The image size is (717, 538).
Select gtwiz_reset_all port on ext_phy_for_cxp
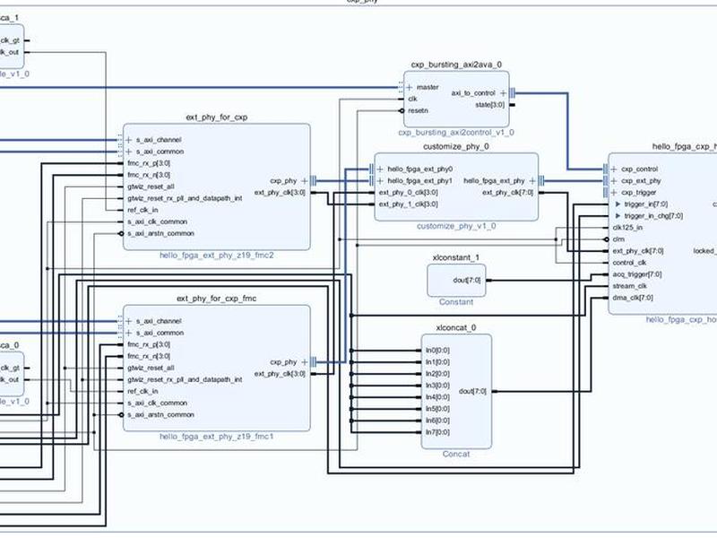pyautogui.click(x=151, y=187)
